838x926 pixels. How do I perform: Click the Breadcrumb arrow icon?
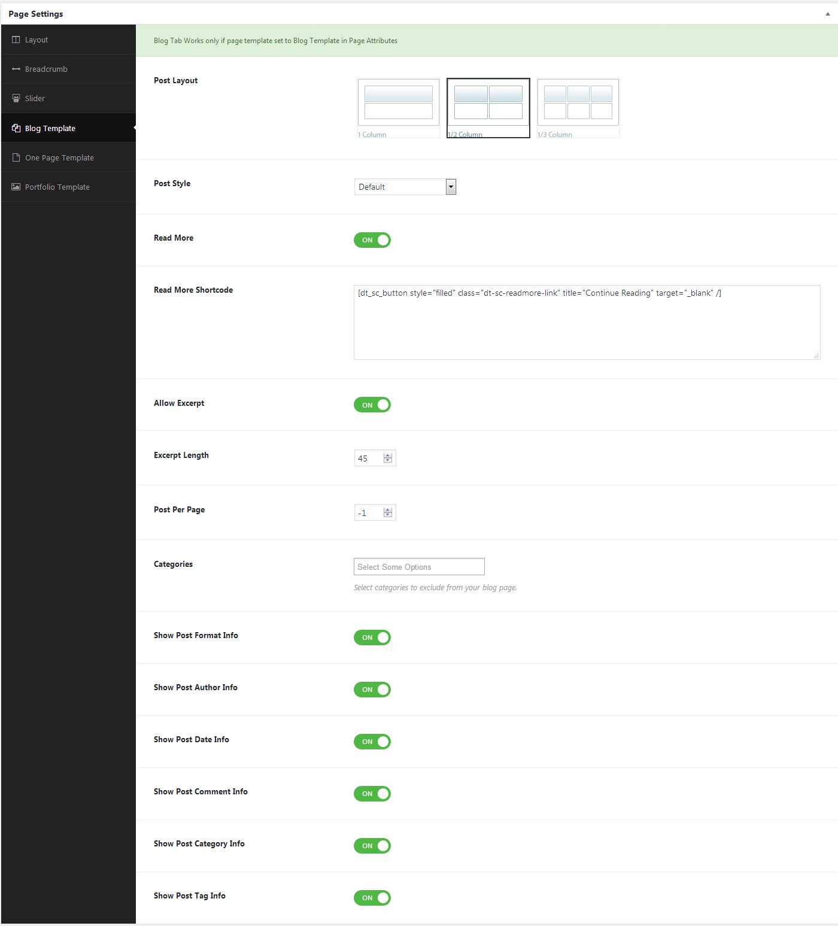[16, 69]
